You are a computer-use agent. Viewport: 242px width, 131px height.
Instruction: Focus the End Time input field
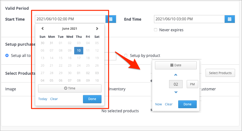(189, 19)
